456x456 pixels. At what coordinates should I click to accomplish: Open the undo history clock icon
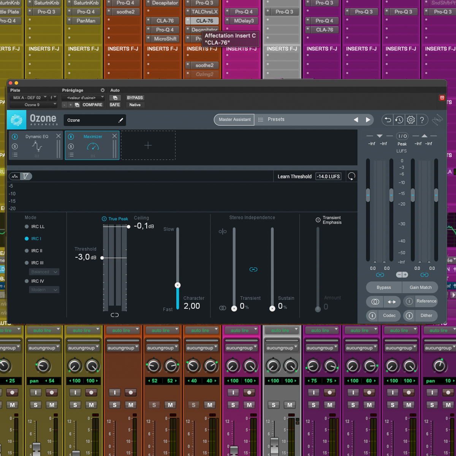coord(399,120)
